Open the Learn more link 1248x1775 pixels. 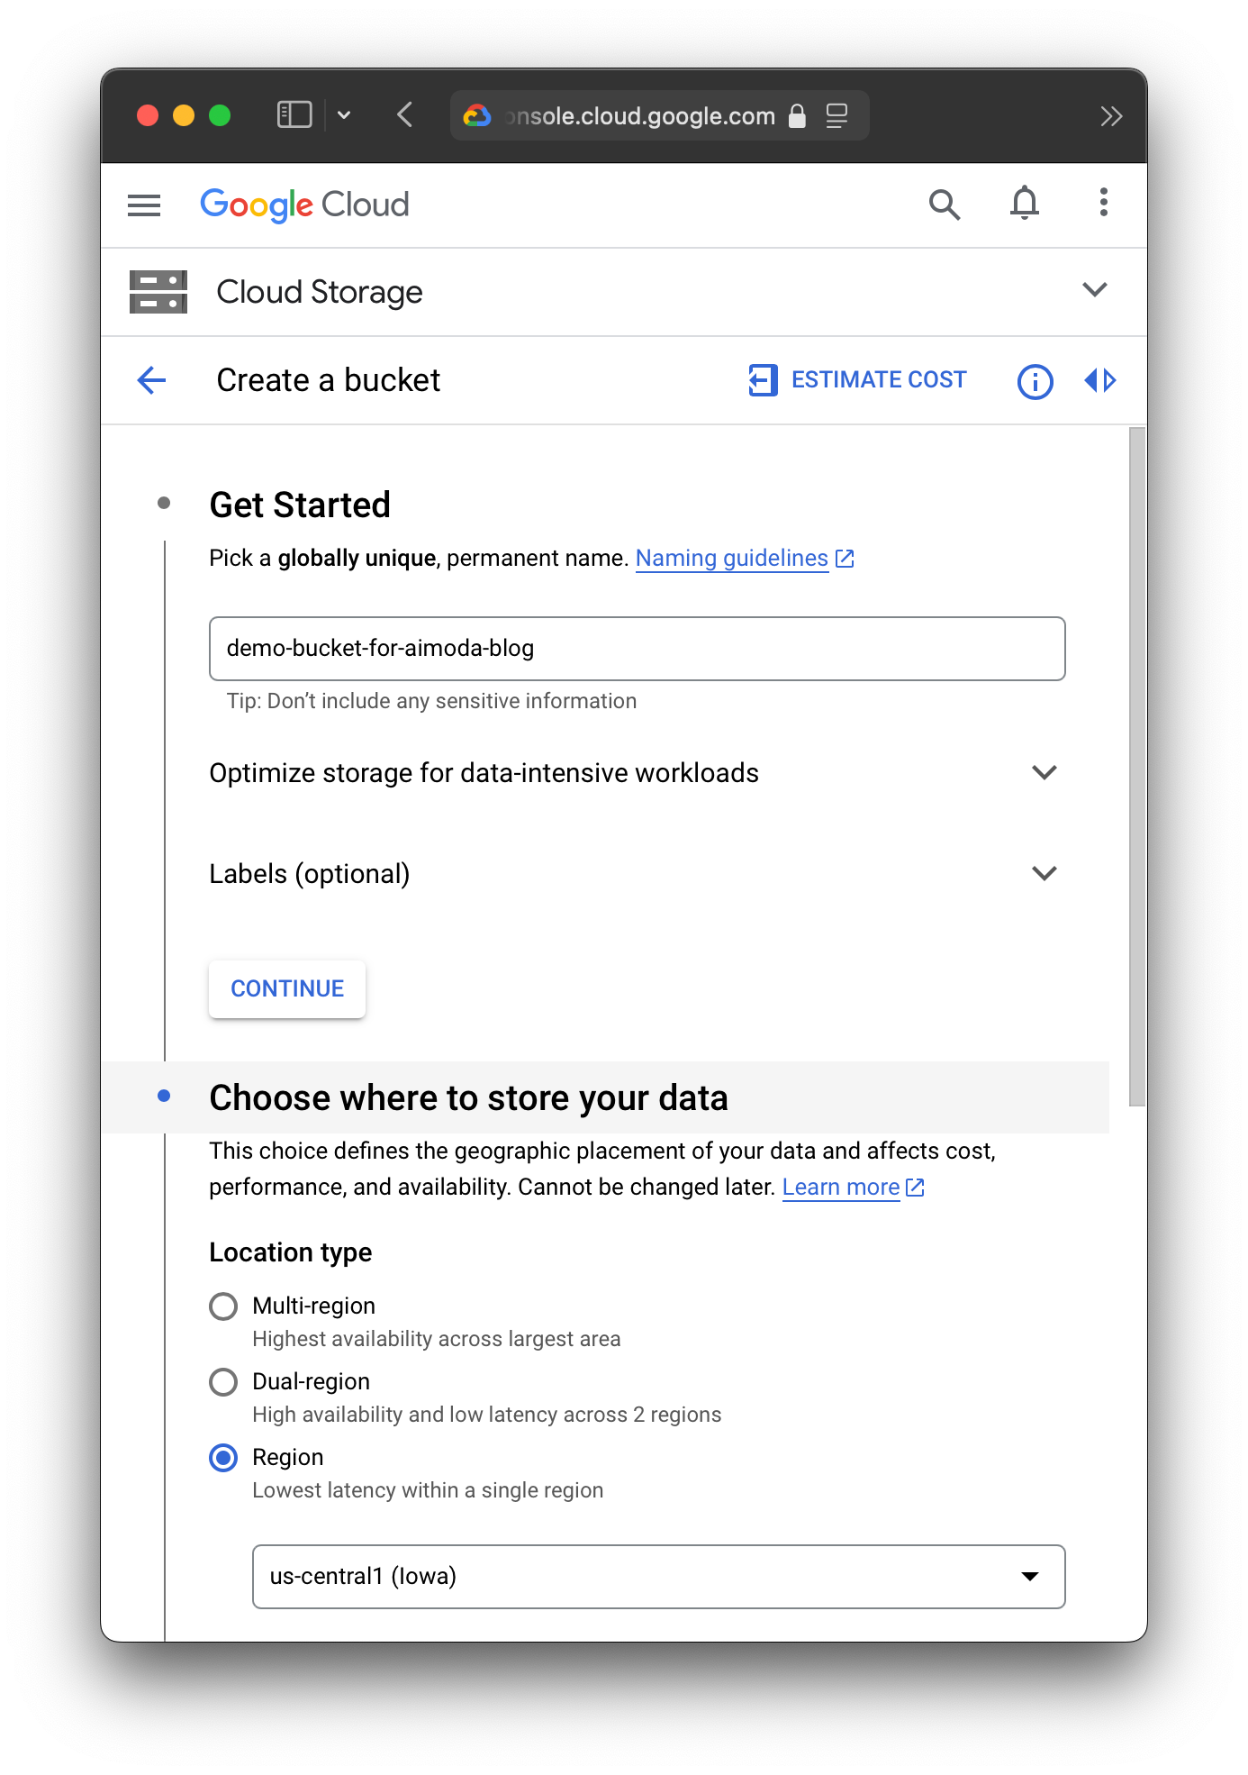pyautogui.click(x=840, y=1188)
